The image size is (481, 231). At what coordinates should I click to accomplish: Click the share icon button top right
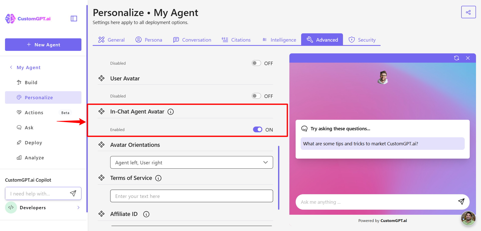468,12
